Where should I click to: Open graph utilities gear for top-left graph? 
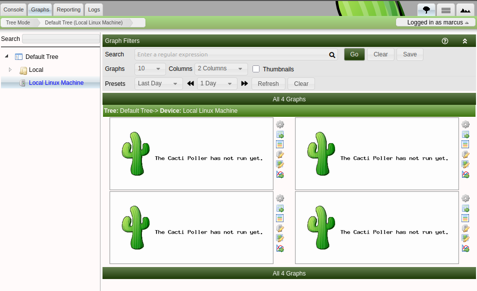pyautogui.click(x=280, y=124)
